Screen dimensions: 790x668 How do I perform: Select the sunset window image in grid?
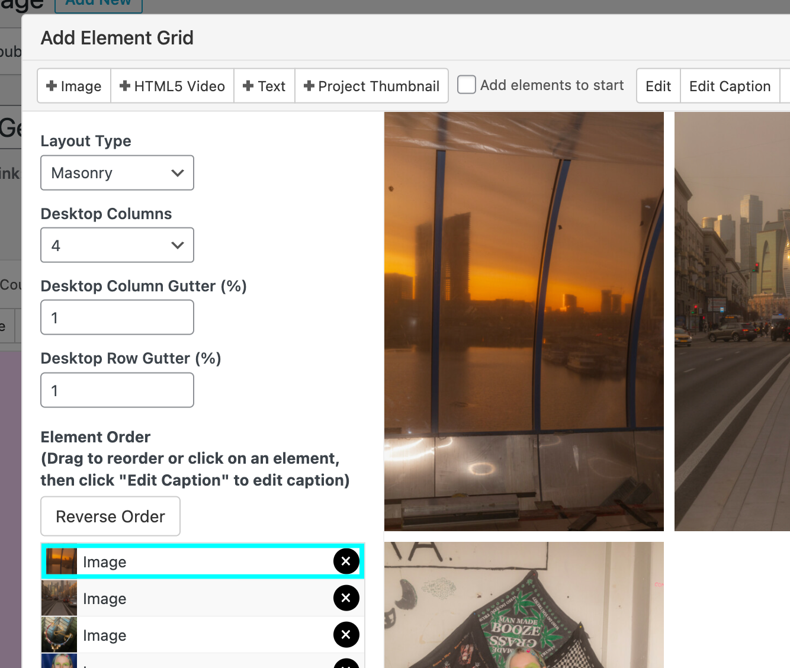pos(524,321)
